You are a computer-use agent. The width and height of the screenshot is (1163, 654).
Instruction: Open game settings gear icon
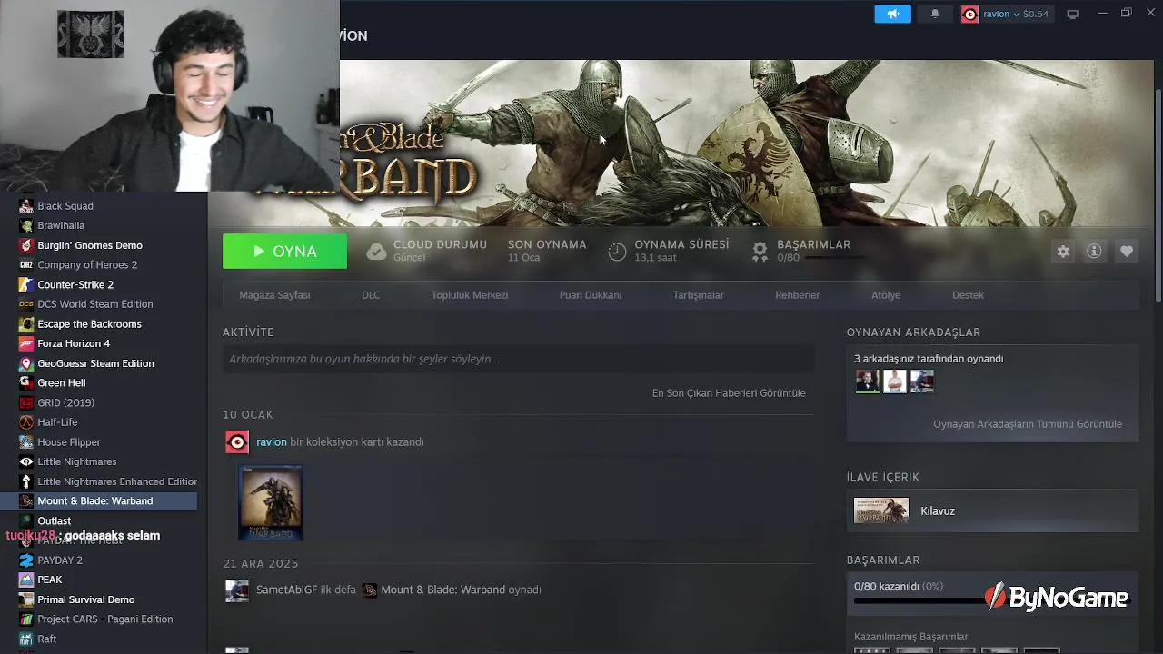point(1063,252)
